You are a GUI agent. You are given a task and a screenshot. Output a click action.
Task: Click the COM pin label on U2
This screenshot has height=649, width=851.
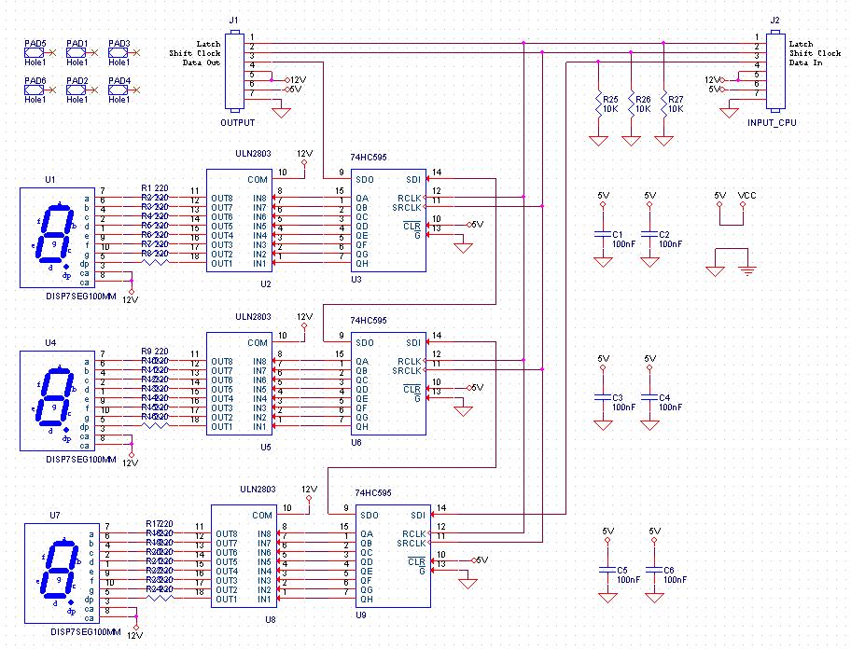(258, 179)
